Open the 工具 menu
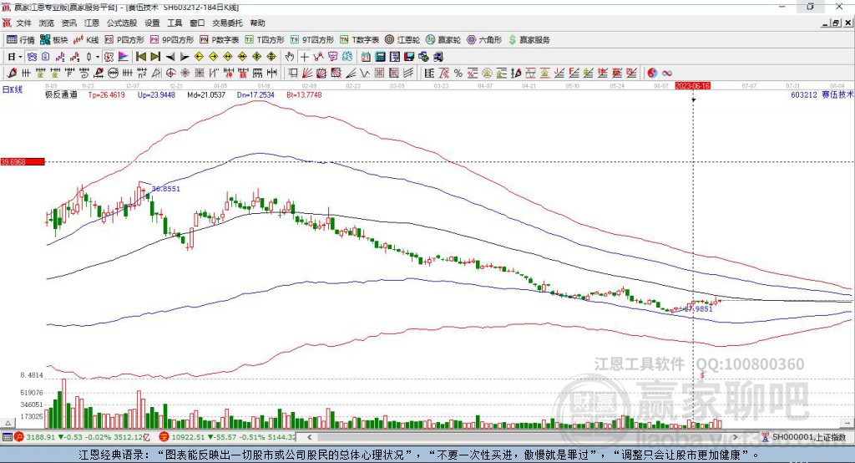855x463 pixels. coord(175,23)
